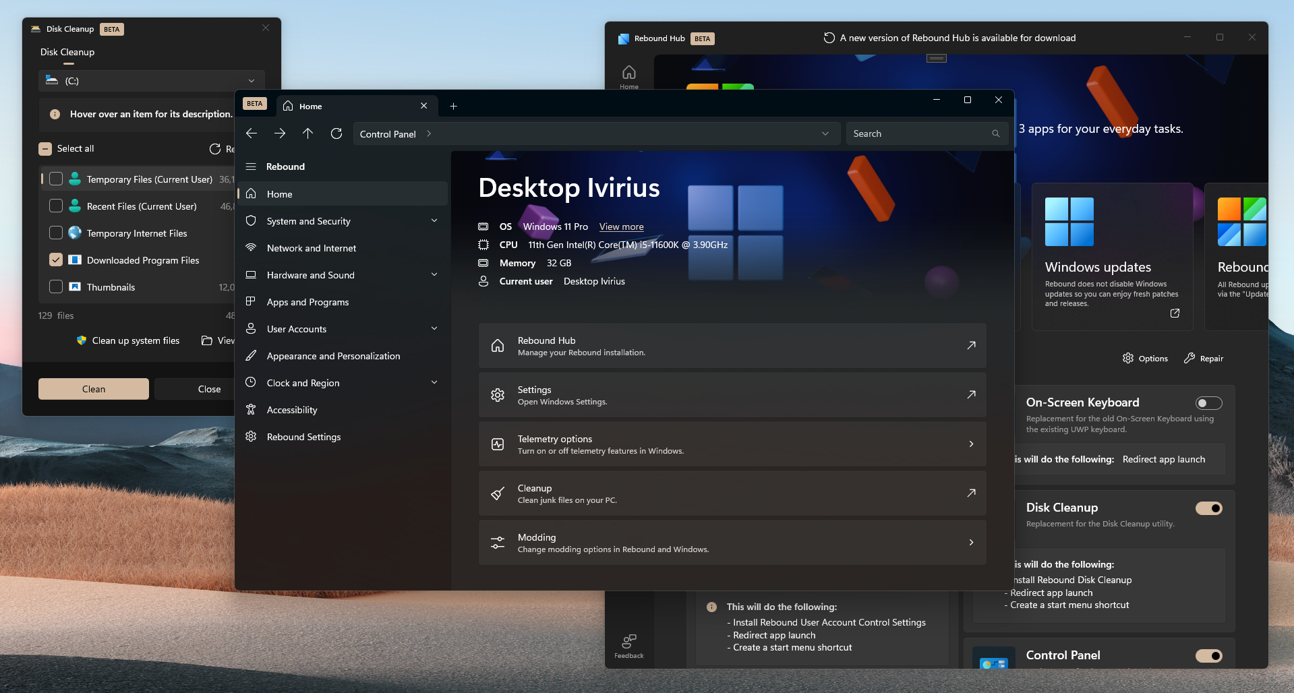Disable the Disk Cleanup toggle
This screenshot has height=693, width=1294.
(1208, 508)
